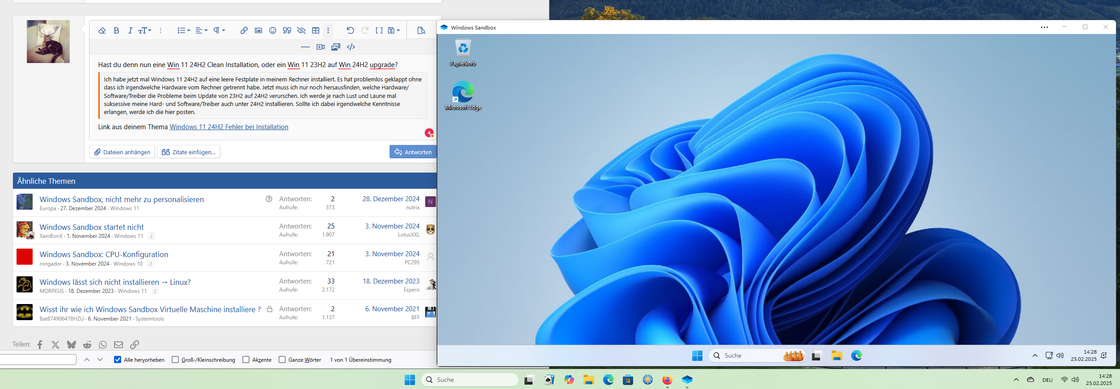Image resolution: width=1120 pixels, height=389 pixels.
Task: Show hidden icons in Sandbox tray
Action: coord(1035,355)
